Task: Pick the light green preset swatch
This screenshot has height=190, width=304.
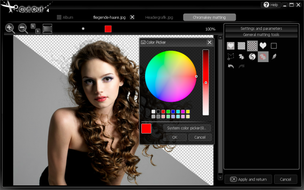Action: (168, 117)
